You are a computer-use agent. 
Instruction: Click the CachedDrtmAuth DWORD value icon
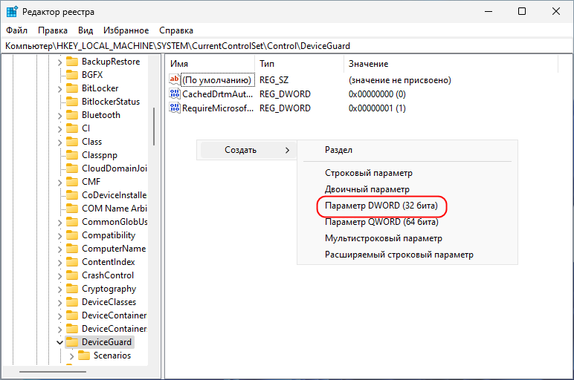(175, 94)
